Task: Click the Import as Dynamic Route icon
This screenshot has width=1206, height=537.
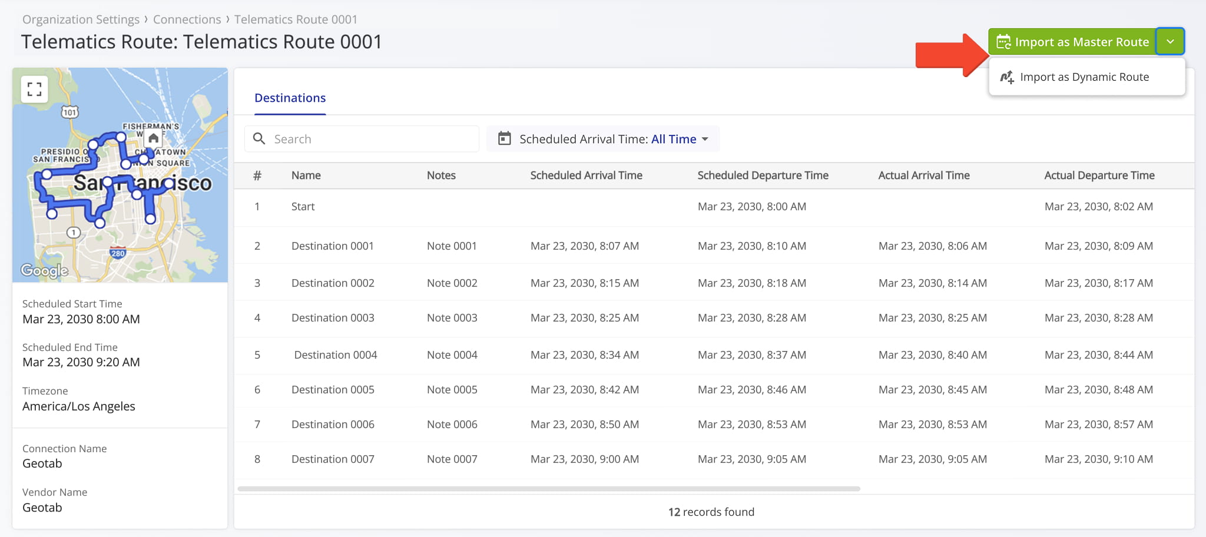Action: click(x=1007, y=77)
